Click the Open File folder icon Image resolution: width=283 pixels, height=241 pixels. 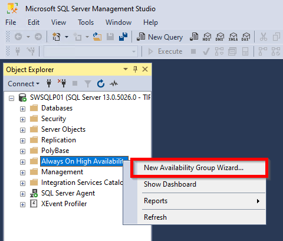97,37
